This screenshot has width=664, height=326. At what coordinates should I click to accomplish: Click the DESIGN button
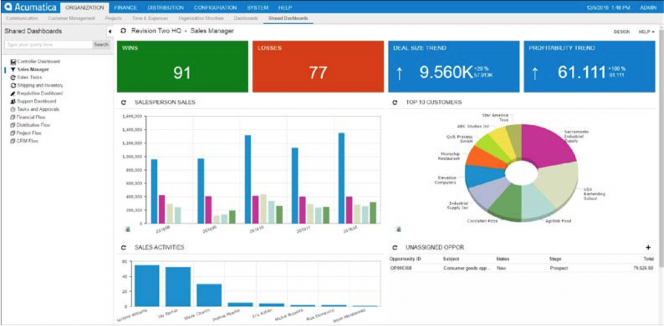[x=622, y=32]
